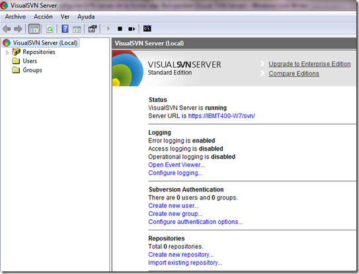Click Create new repository link

click(181, 255)
